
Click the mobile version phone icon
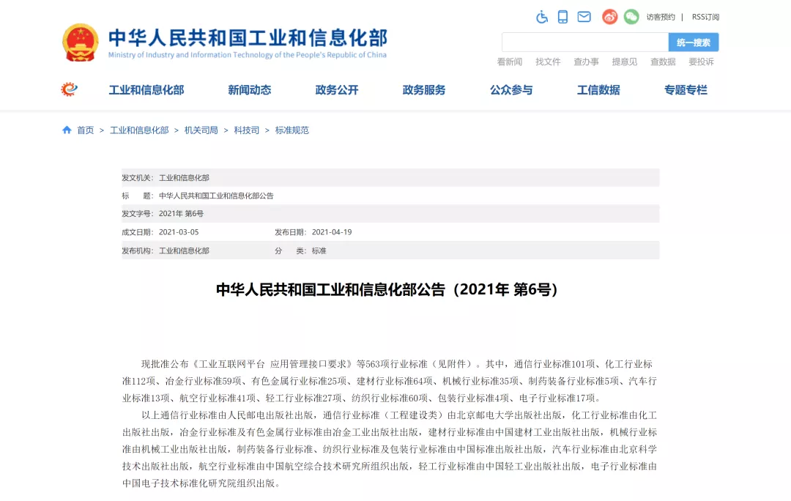click(562, 15)
